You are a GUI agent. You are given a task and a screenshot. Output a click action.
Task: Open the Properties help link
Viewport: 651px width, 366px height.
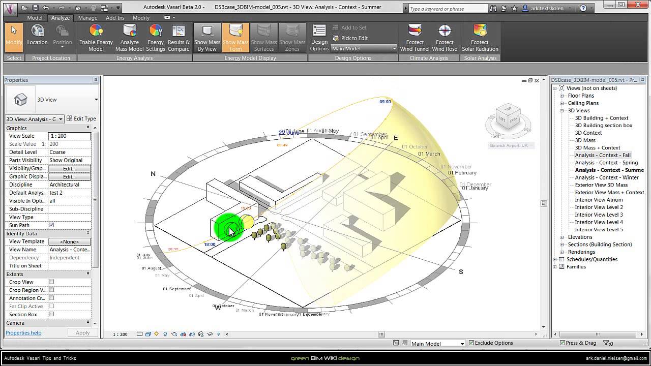pyautogui.click(x=23, y=332)
